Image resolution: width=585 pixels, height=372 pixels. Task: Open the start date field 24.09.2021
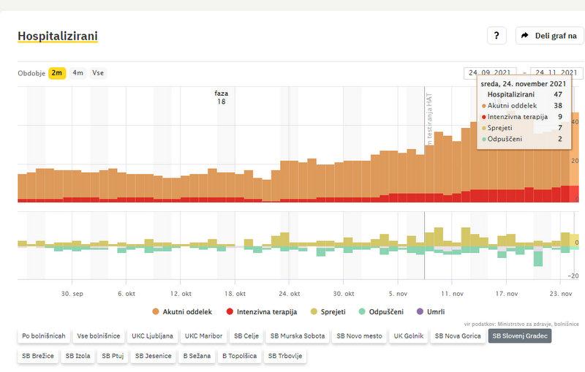489,73
